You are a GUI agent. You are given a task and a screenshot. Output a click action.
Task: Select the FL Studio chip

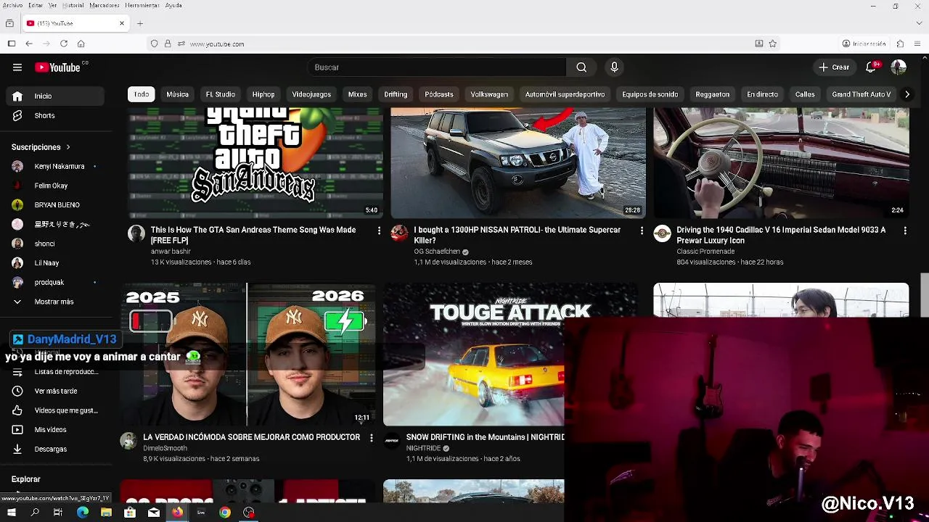pos(221,94)
